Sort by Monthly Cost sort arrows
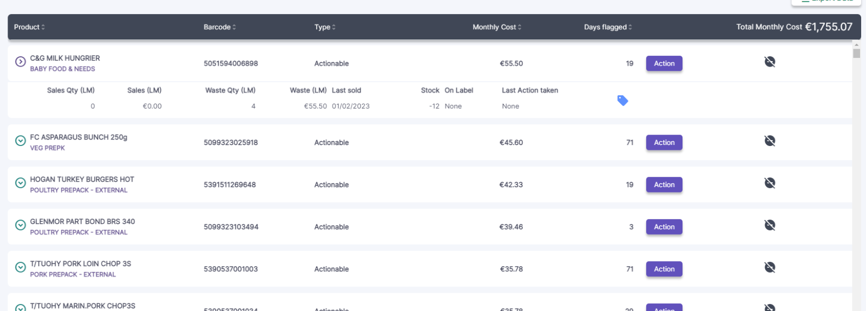Screen dimensions: 866x311 tap(520, 27)
